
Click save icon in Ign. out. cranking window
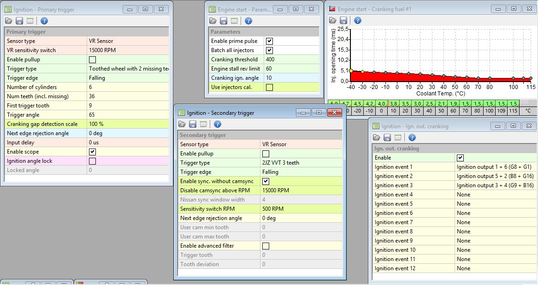pos(387,137)
